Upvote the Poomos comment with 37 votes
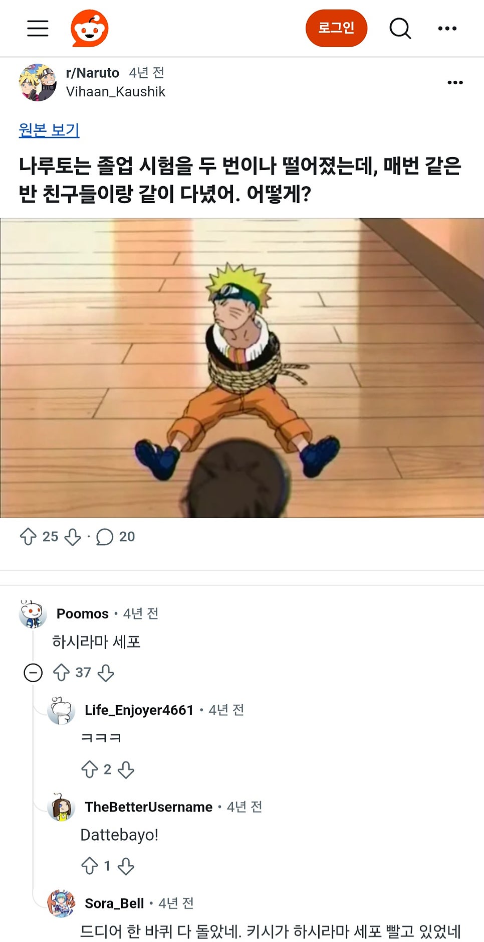 [x=61, y=673]
